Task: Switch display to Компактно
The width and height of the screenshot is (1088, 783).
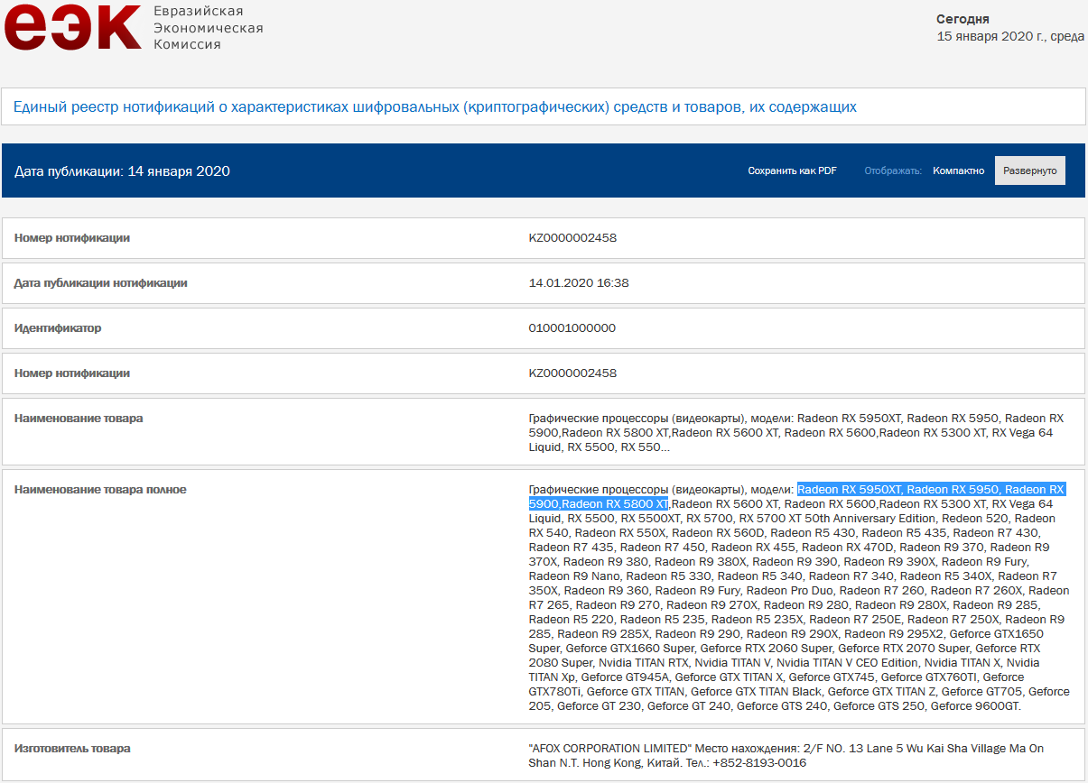Action: tap(959, 170)
